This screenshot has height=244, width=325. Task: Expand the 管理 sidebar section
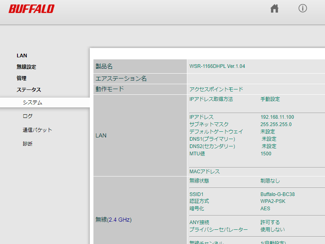[22, 78]
